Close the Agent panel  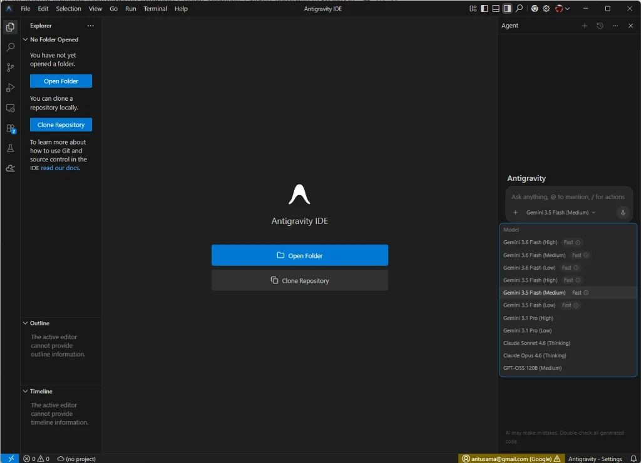click(630, 25)
